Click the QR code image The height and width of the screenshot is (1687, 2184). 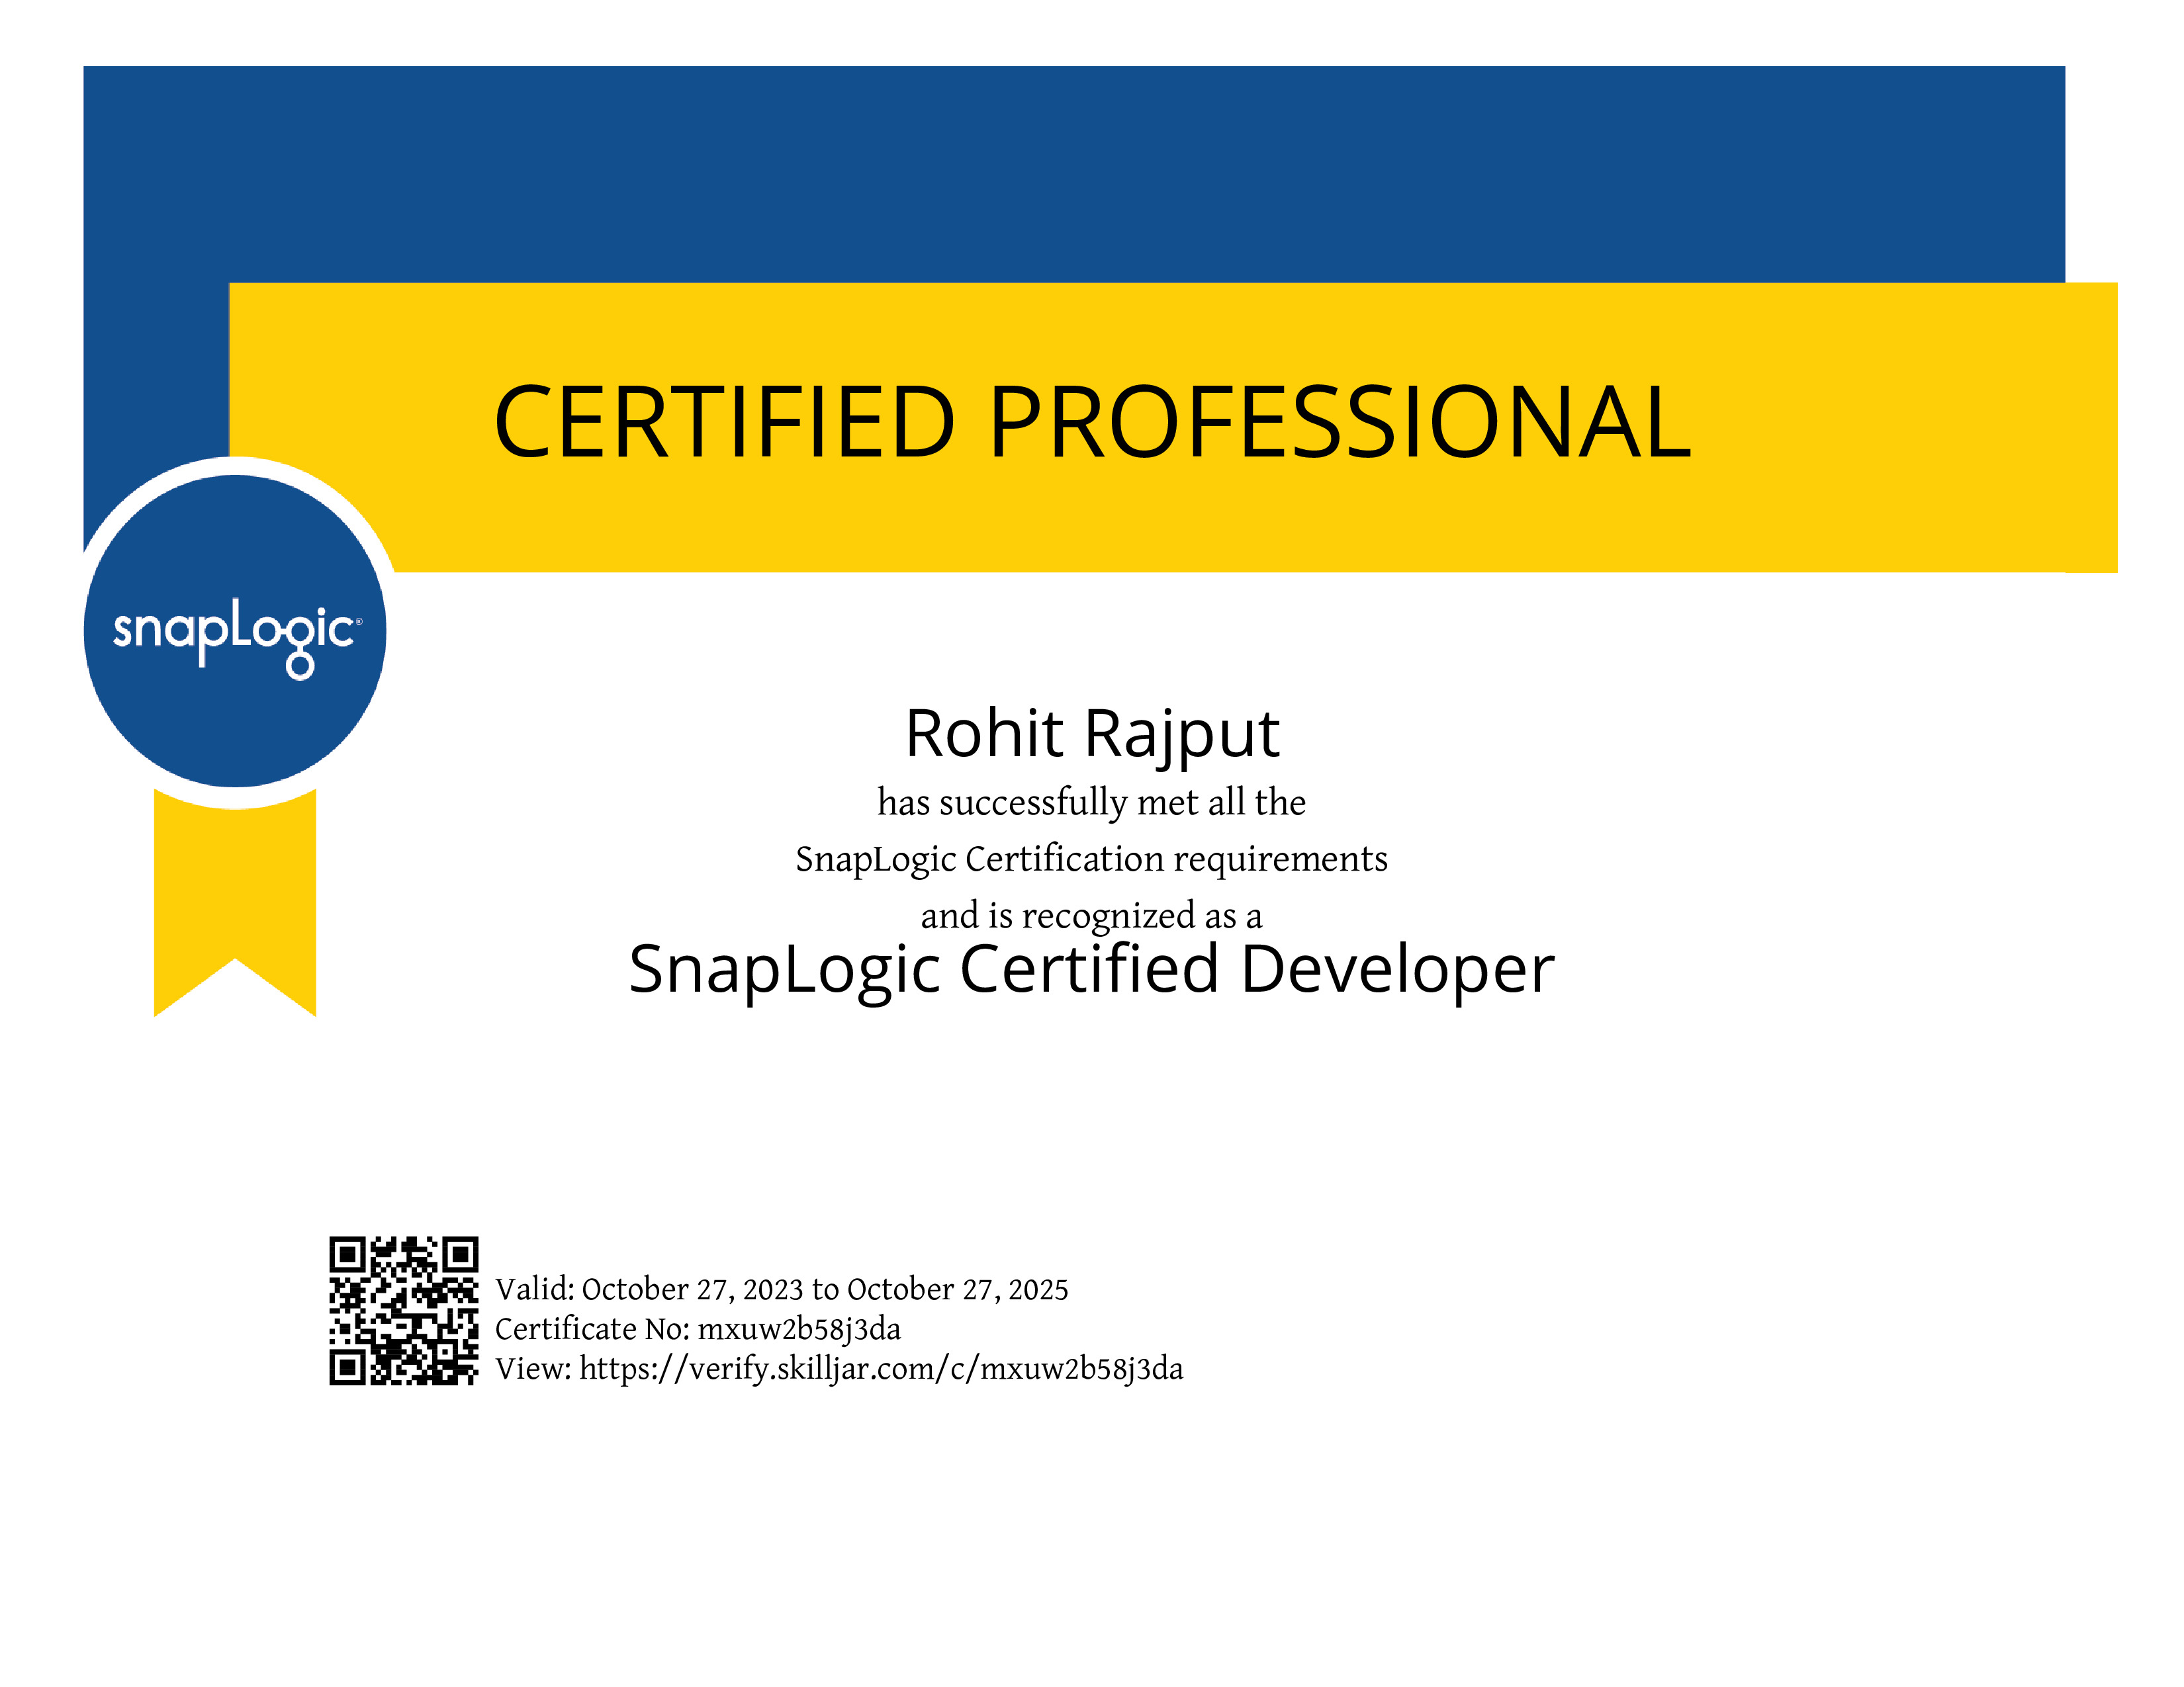point(404,1311)
